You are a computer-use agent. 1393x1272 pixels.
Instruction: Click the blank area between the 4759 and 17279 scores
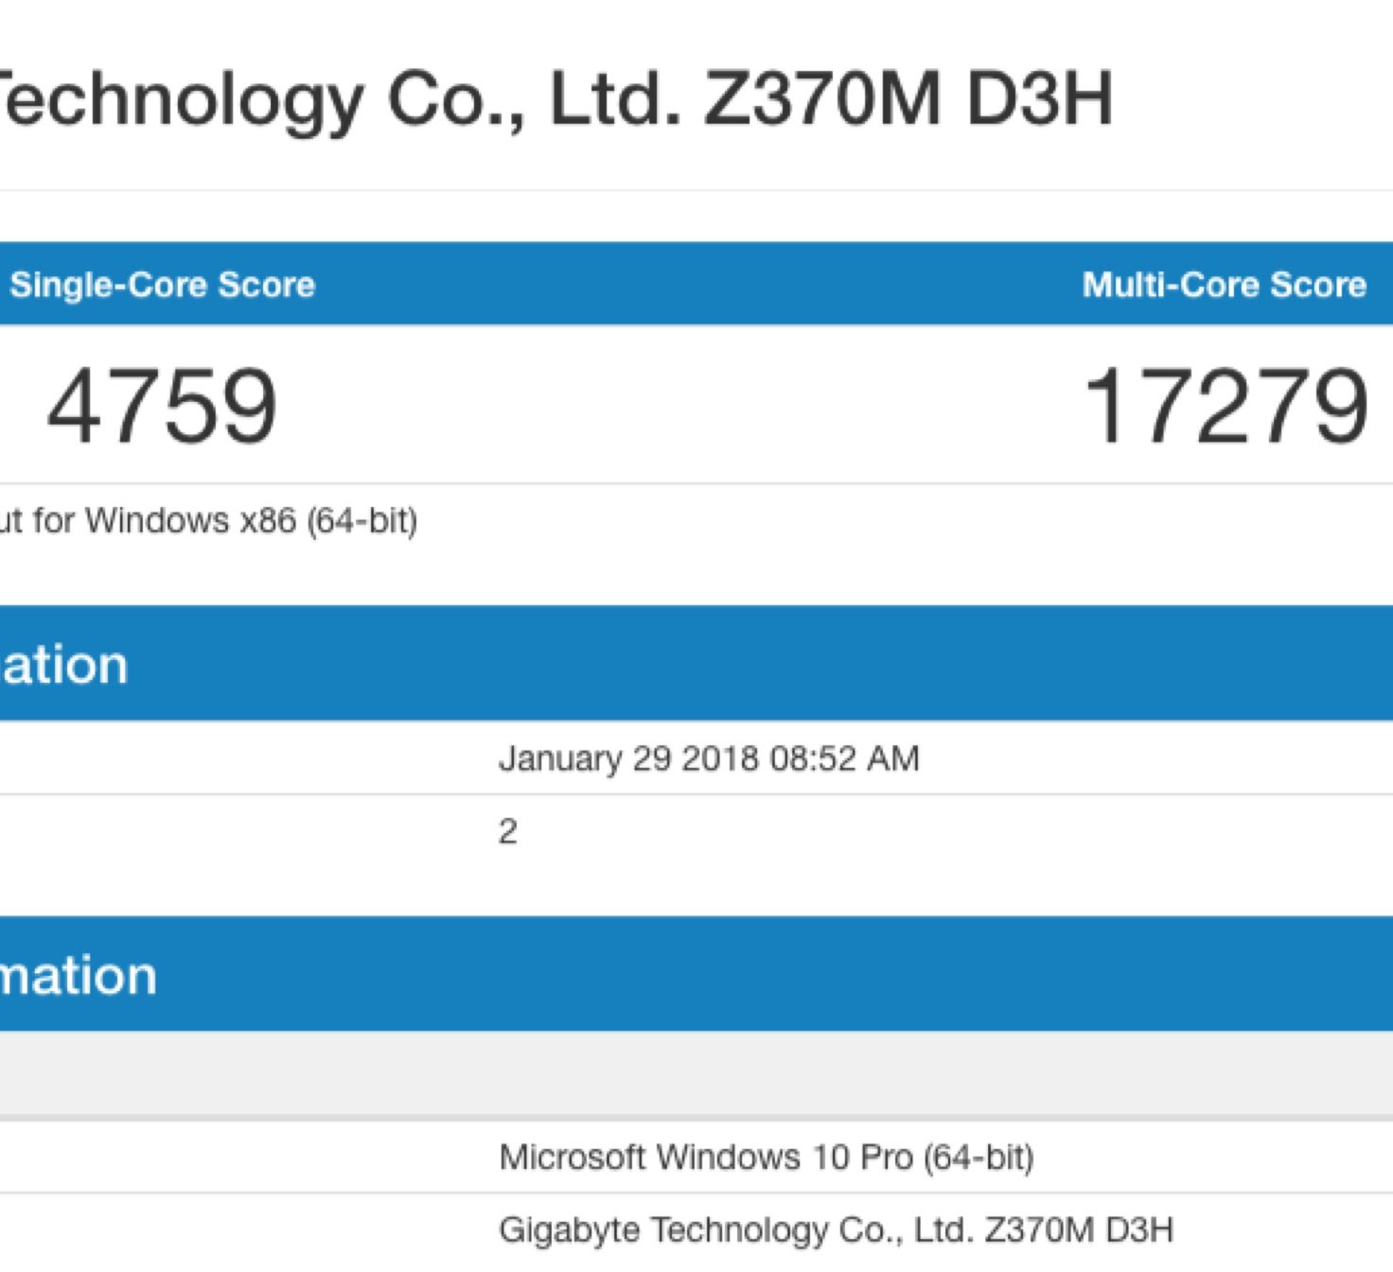point(681,408)
